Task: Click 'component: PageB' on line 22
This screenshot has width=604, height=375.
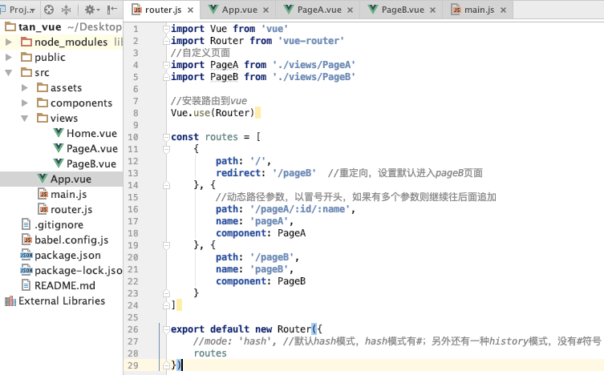Action: (x=261, y=281)
